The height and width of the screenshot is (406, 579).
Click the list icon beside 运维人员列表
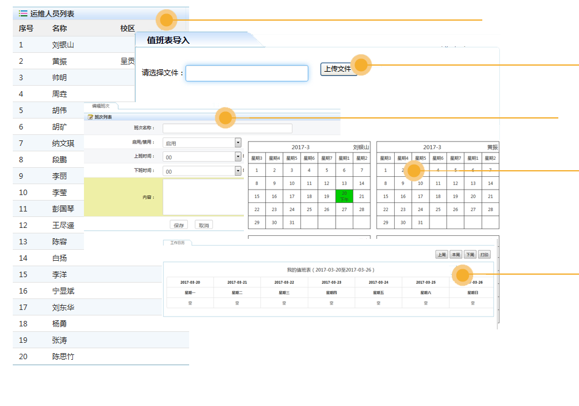pos(23,13)
